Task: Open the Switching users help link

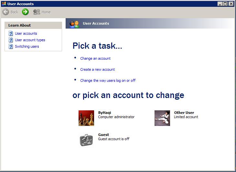Action: pos(27,46)
